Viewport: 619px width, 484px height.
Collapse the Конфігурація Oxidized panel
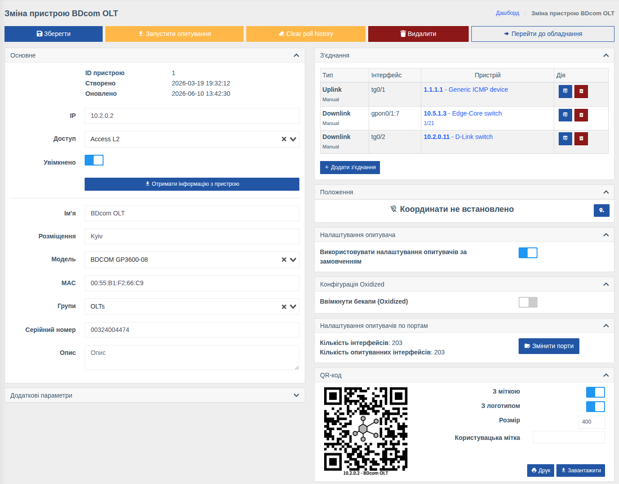606,284
